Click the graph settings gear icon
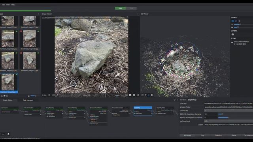Image resolution: width=253 pixels, height=142 pixels. tap(8, 134)
